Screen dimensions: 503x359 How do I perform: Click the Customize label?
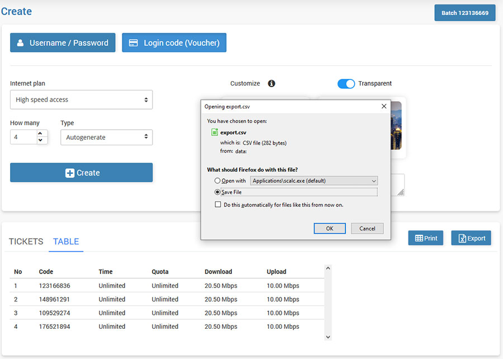[245, 83]
